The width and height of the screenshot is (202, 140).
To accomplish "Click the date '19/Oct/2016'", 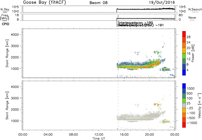I will (x=162, y=3).
